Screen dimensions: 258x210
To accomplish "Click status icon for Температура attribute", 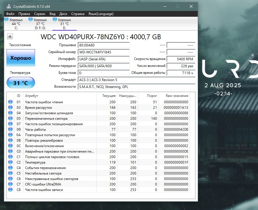I will [10, 162].
